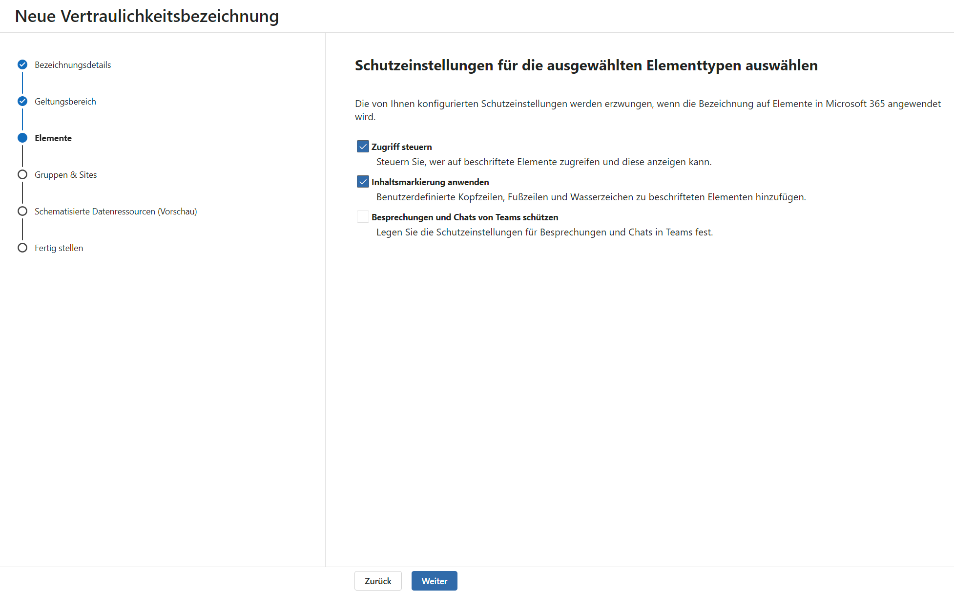The image size is (954, 593).
Task: Click the Zugriff steuern label text
Action: [401, 147]
